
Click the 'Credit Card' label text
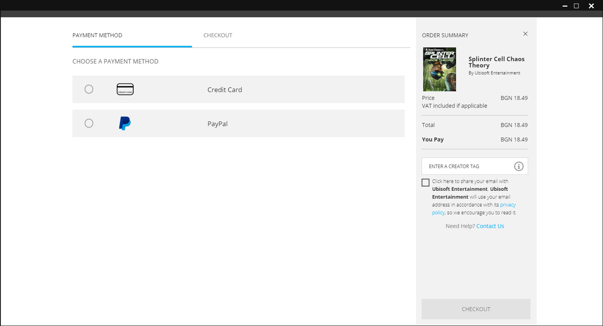click(x=225, y=90)
